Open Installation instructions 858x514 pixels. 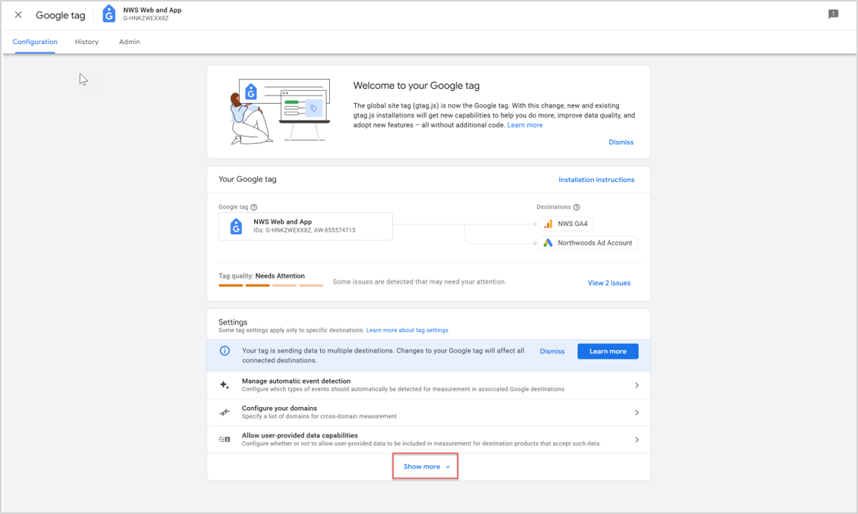point(596,180)
